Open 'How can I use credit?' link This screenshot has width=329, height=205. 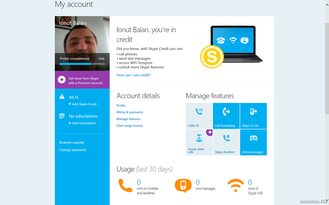coord(134,75)
